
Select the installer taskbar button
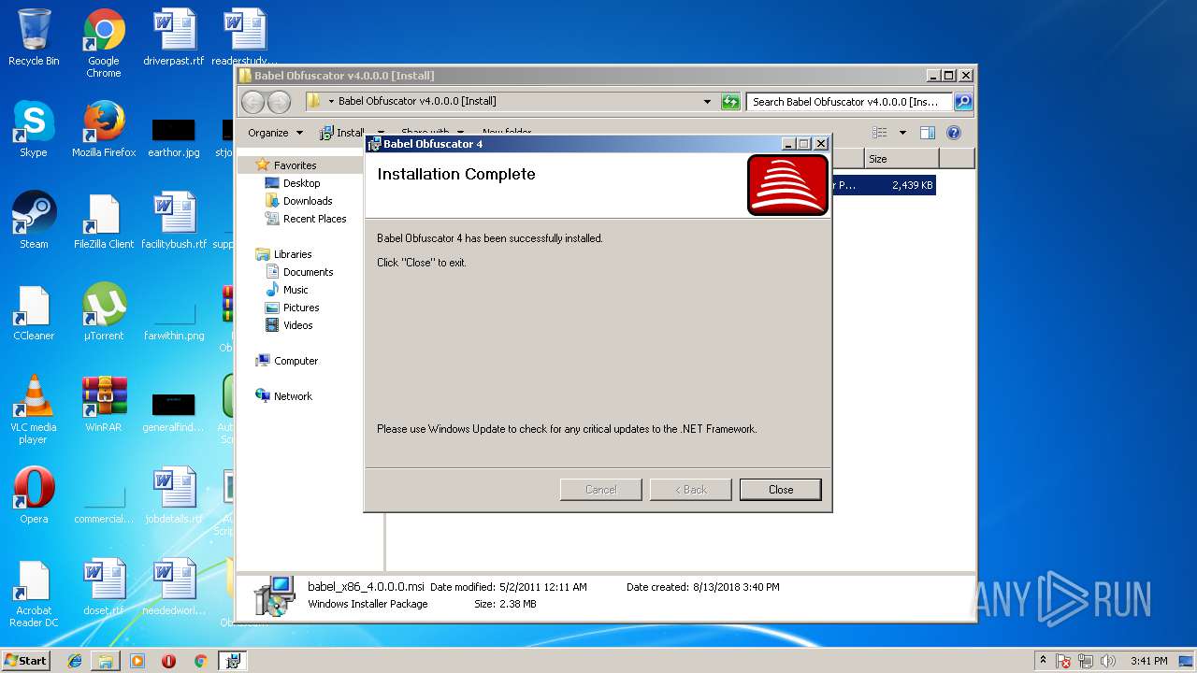(232, 660)
